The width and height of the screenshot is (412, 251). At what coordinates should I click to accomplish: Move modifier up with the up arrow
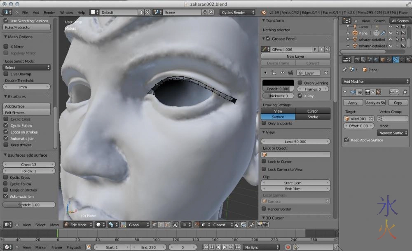coord(392,92)
